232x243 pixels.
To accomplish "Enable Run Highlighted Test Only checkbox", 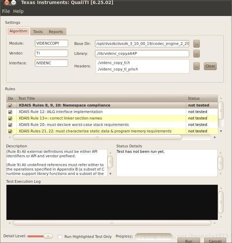I will click(x=60, y=237).
